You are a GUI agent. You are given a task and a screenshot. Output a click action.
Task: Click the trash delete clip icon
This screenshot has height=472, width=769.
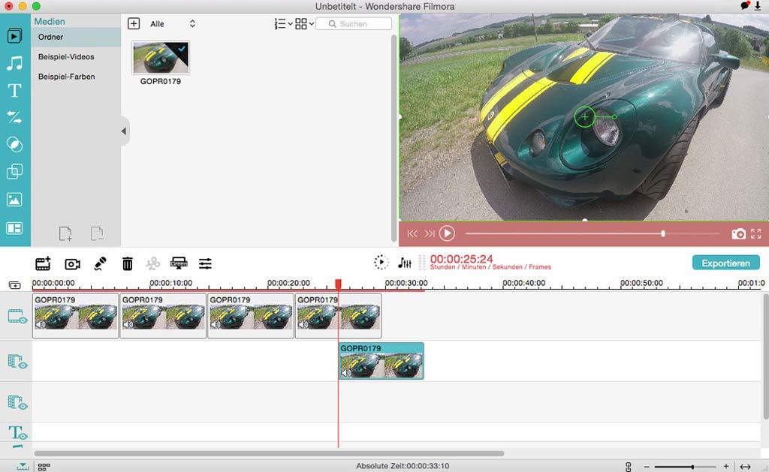click(128, 263)
